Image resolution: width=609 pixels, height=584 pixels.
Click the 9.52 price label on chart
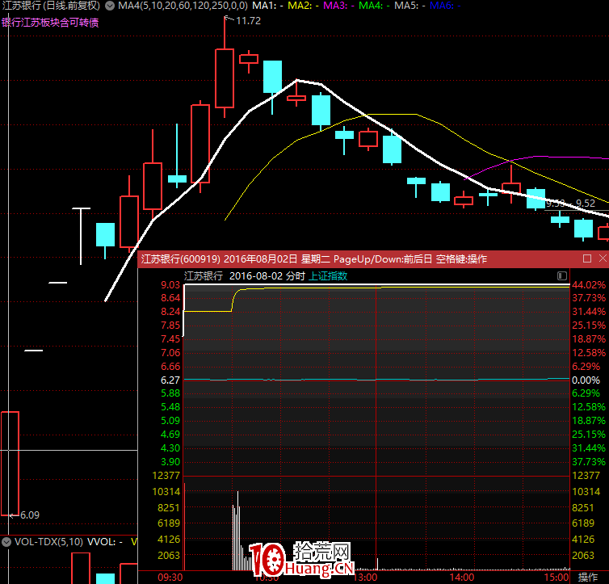tap(586, 203)
